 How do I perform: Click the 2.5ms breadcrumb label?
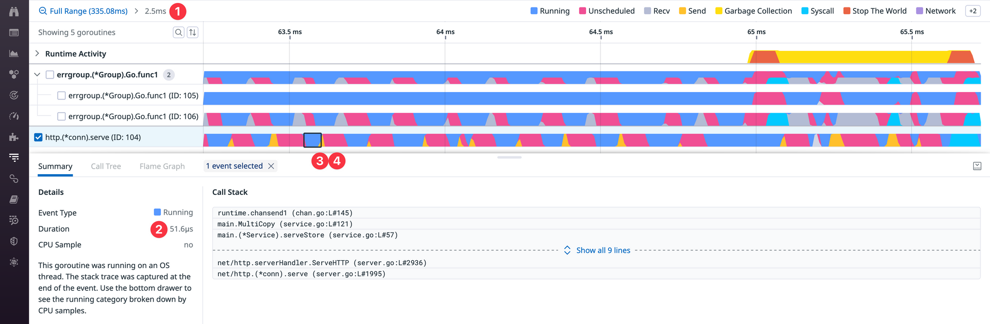155,11
